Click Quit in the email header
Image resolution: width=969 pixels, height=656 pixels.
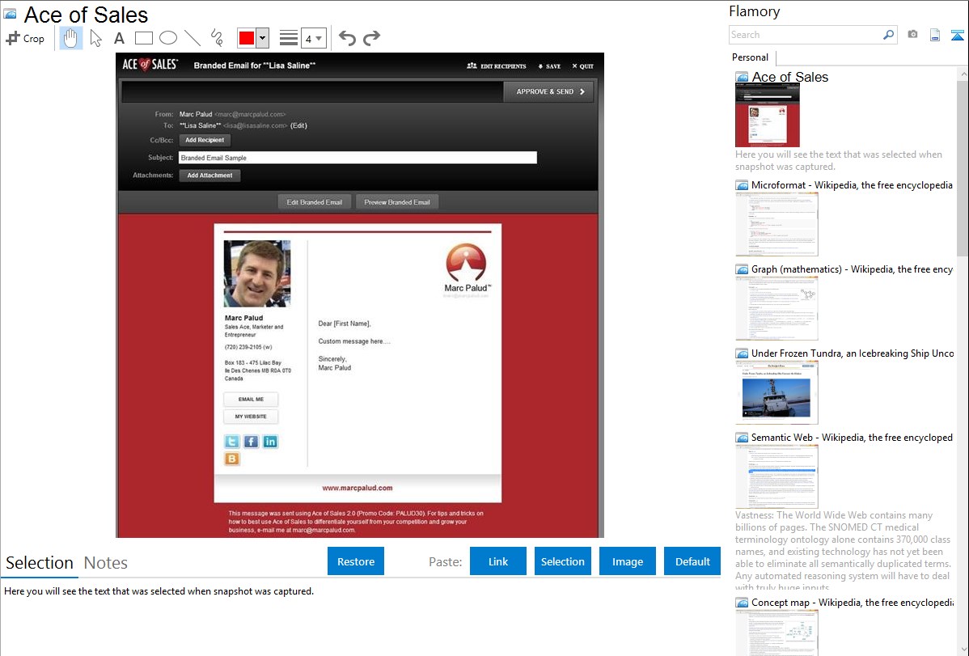[582, 66]
